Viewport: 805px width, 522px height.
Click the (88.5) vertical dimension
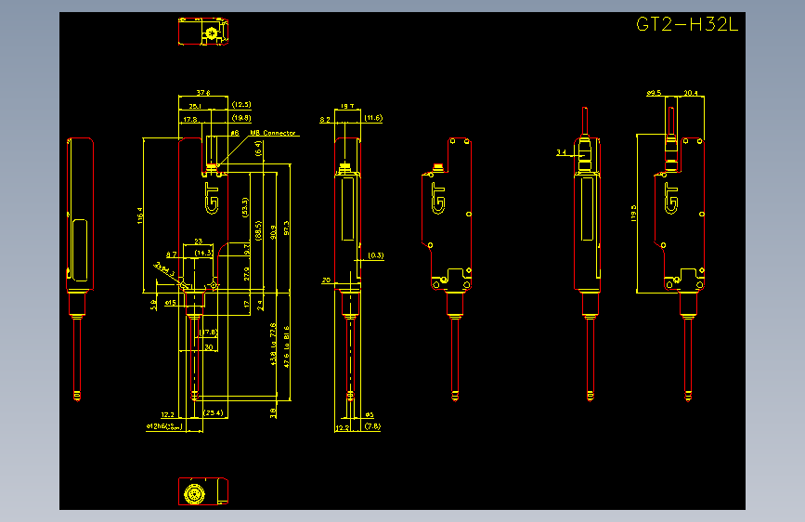pos(258,230)
